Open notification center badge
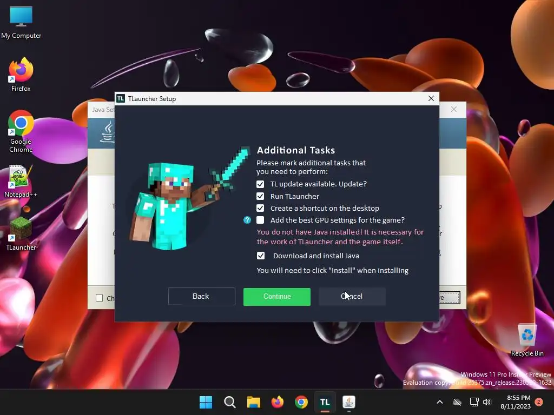This screenshot has width=554, height=415. (x=539, y=402)
